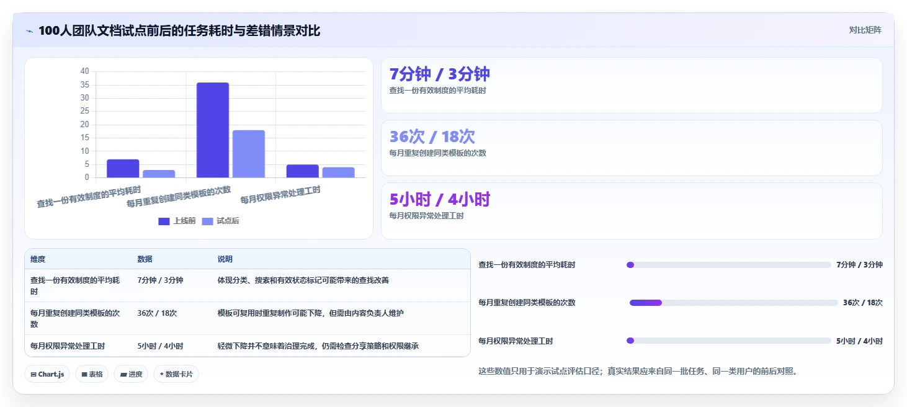Click progress bar for 每月重复创建同类模板的次数
This screenshot has width=907, height=407.
pyautogui.click(x=734, y=303)
